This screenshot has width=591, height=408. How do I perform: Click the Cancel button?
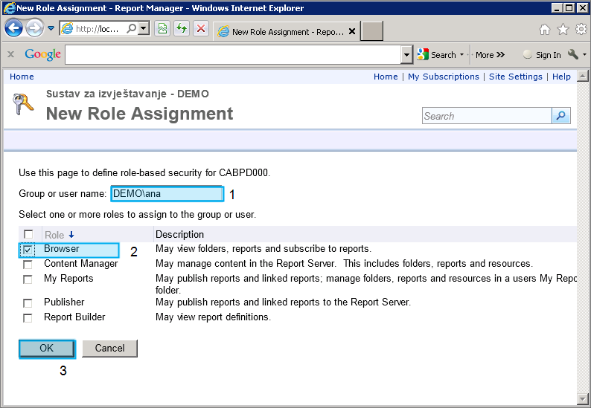[x=109, y=348]
